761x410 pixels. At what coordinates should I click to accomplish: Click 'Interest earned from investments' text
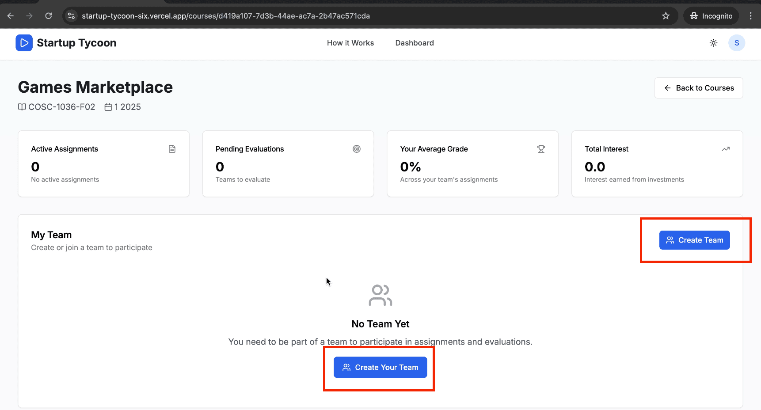634,179
